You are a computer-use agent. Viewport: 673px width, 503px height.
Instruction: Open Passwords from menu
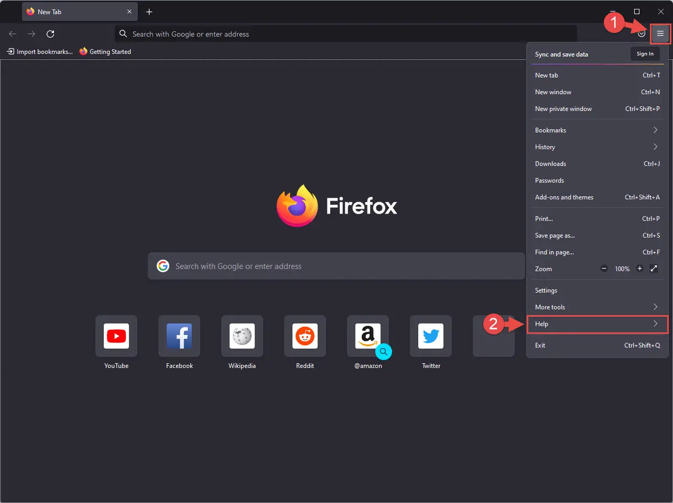tap(598, 181)
